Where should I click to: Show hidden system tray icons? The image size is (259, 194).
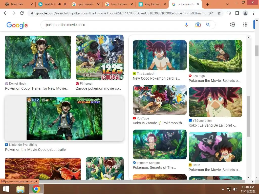tap(223, 189)
